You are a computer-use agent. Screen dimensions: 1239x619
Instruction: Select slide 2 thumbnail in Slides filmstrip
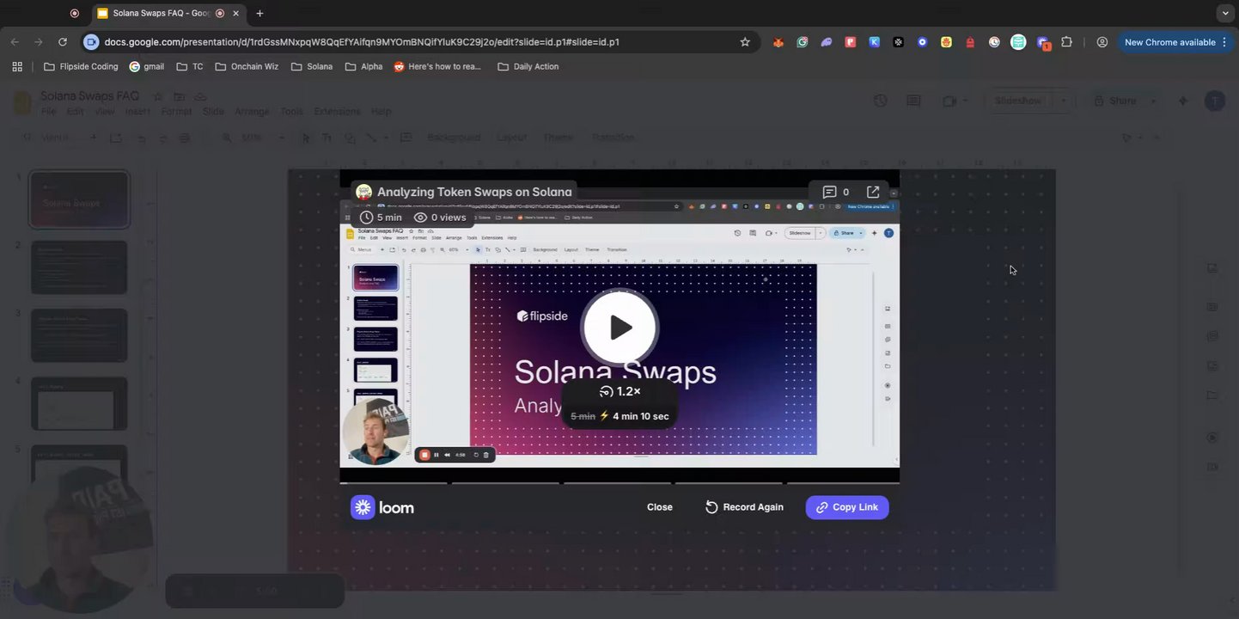[x=79, y=267]
